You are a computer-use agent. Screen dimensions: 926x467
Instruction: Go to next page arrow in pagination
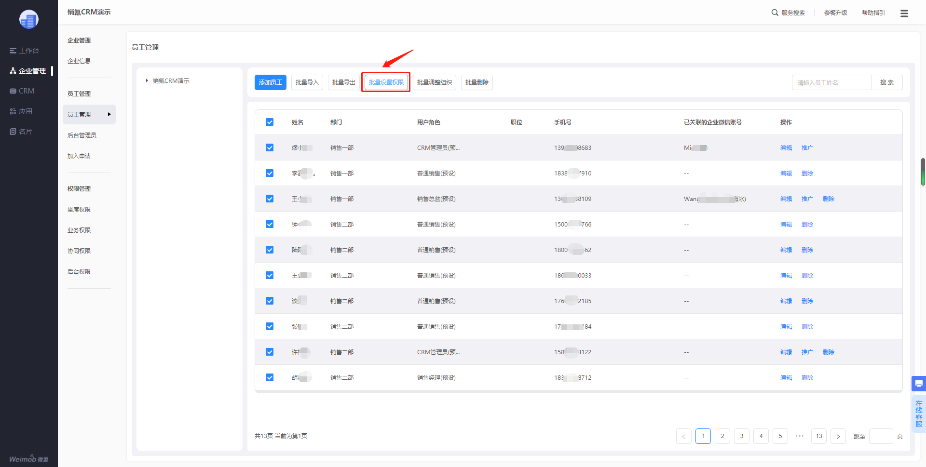(838, 436)
